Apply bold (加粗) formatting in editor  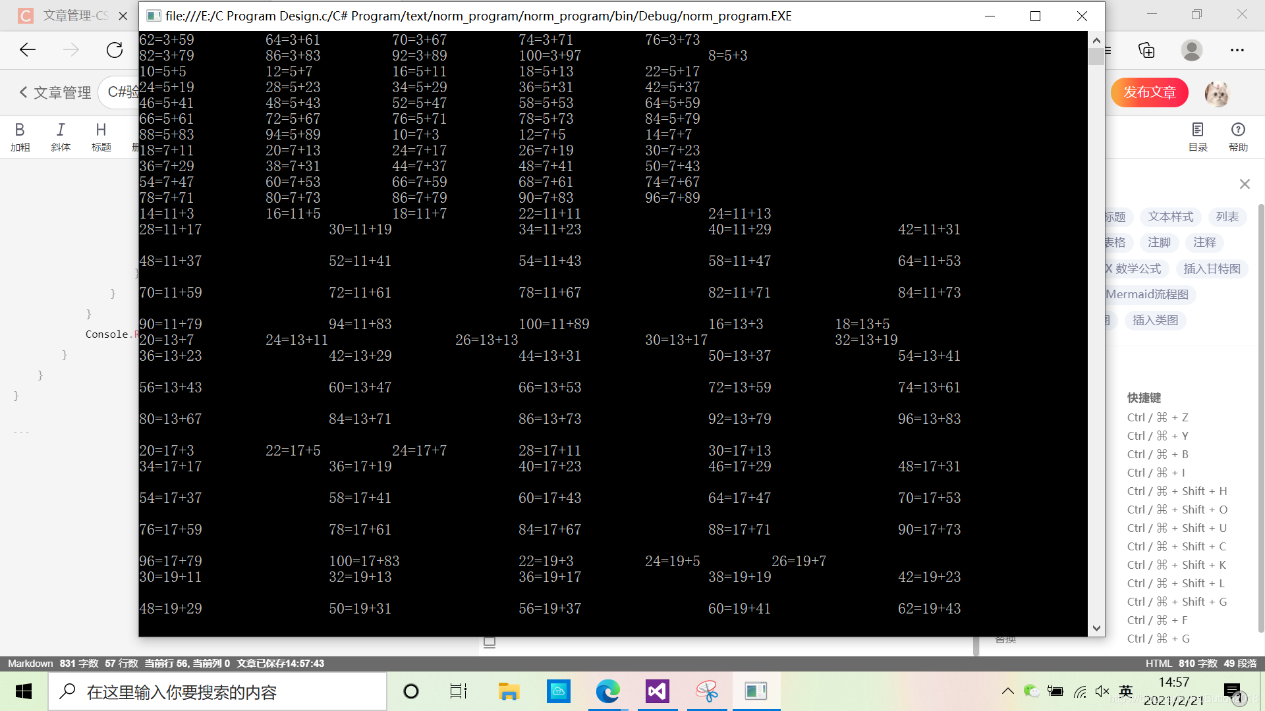[x=20, y=137]
